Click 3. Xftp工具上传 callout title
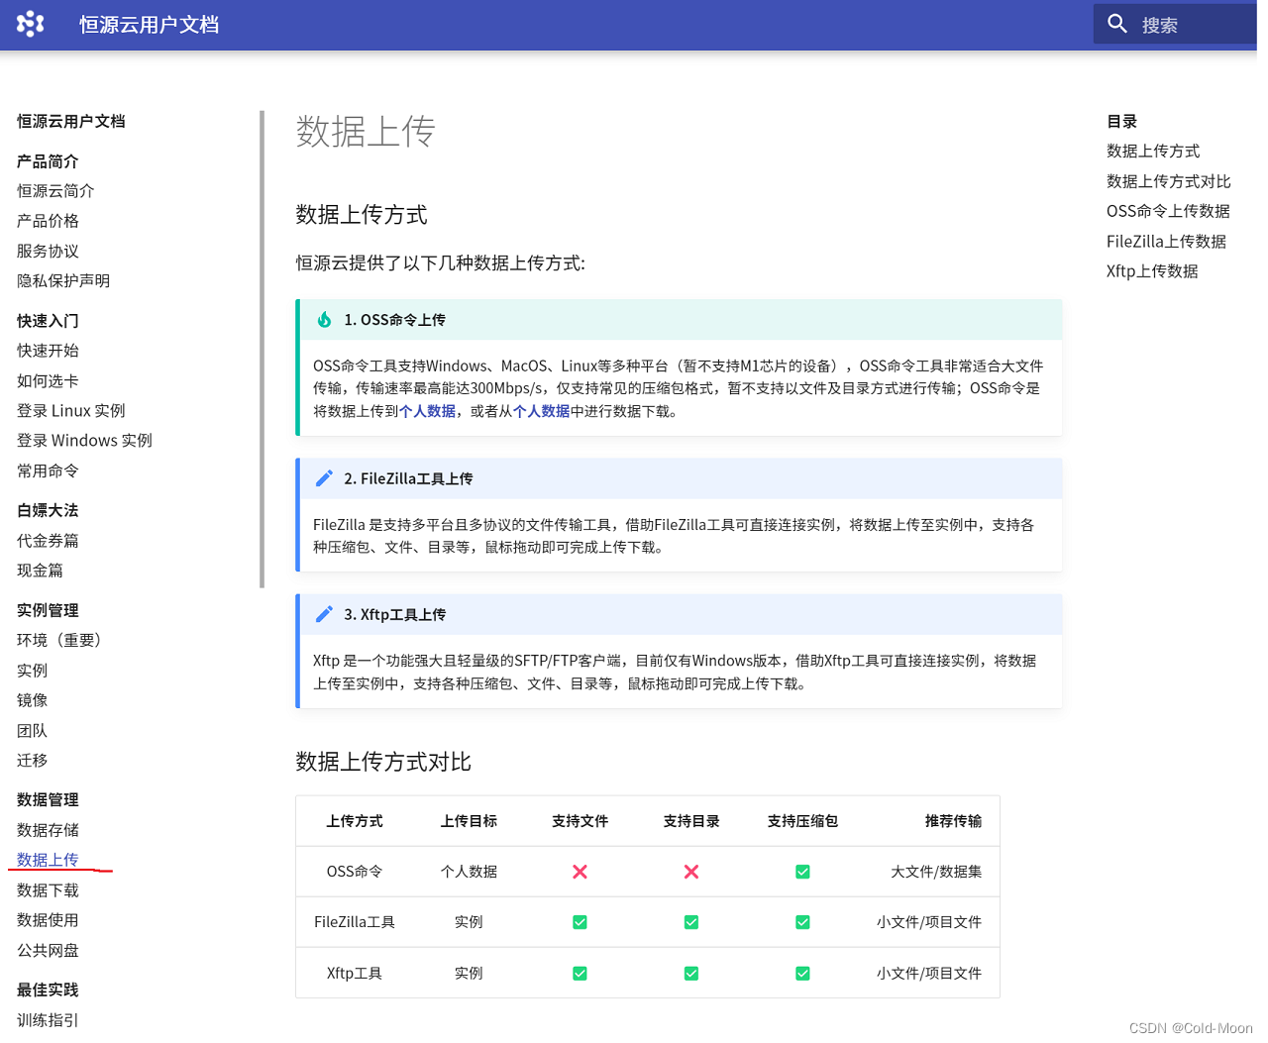 [x=394, y=614]
